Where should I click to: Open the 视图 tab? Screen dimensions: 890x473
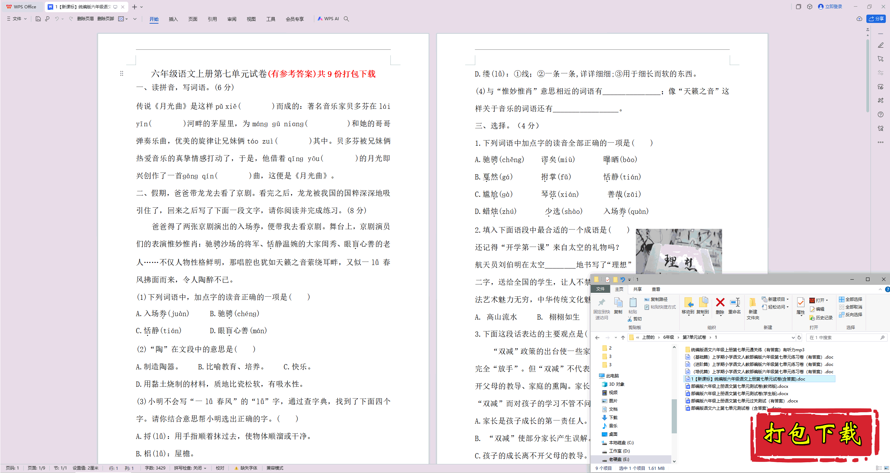click(251, 19)
